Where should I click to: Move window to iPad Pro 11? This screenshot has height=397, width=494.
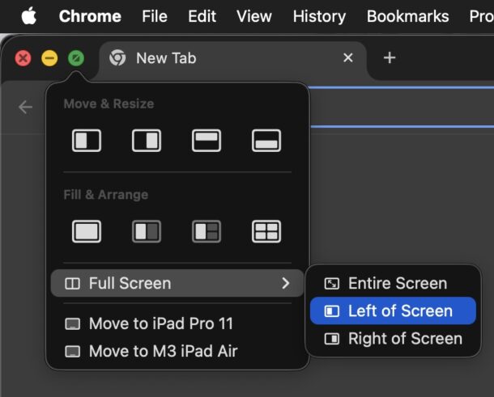[x=160, y=323]
